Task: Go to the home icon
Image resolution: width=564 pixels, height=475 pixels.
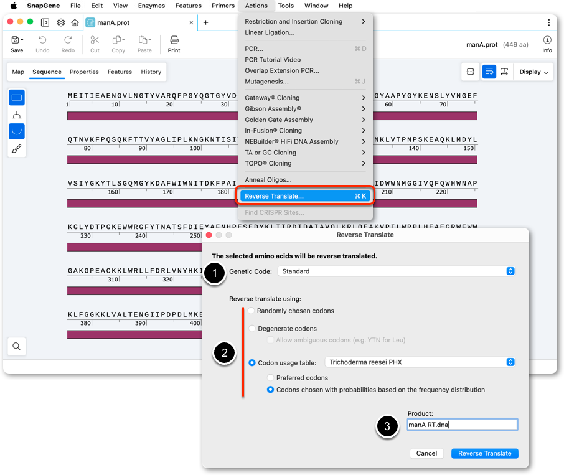Action: (75, 22)
